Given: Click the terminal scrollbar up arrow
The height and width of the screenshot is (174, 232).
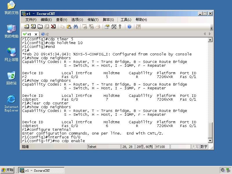Looking at the screenshot, I should pyautogui.click(x=210, y=40).
